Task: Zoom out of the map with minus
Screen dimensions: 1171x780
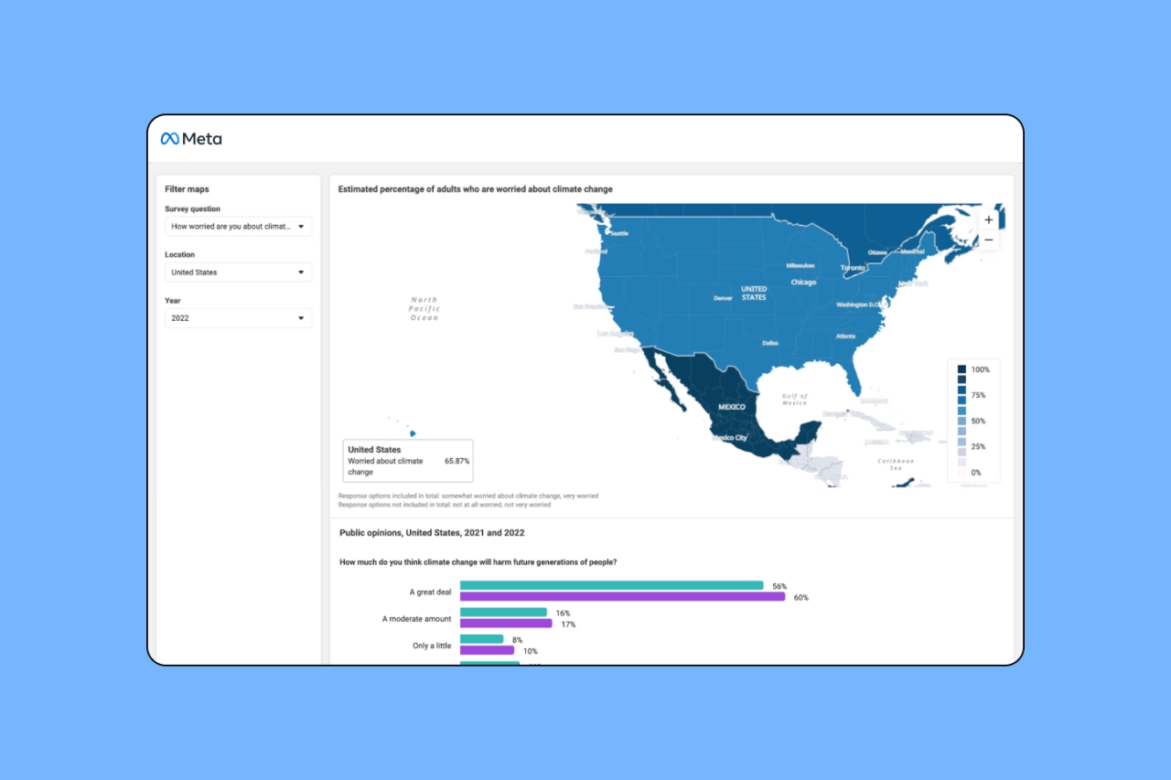Action: 988,240
